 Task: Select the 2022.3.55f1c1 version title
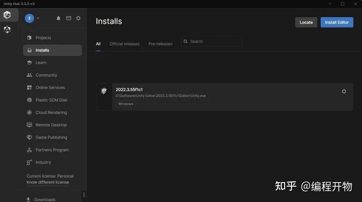click(129, 89)
